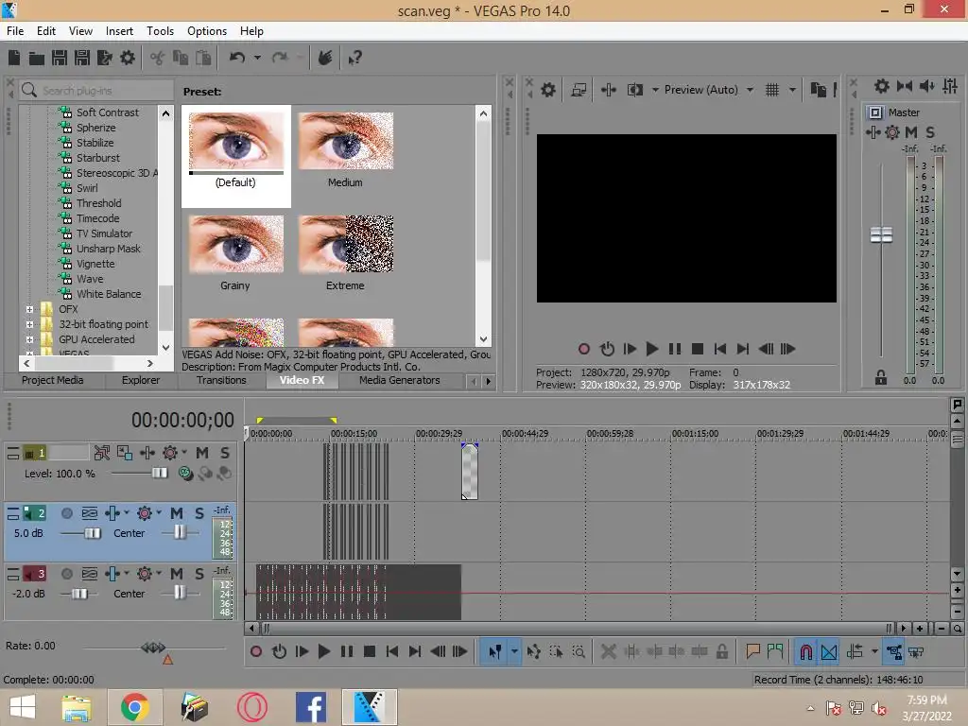Save the project with the floppy disk icon
Screen dimensions: 968x726
pyautogui.click(x=60, y=58)
